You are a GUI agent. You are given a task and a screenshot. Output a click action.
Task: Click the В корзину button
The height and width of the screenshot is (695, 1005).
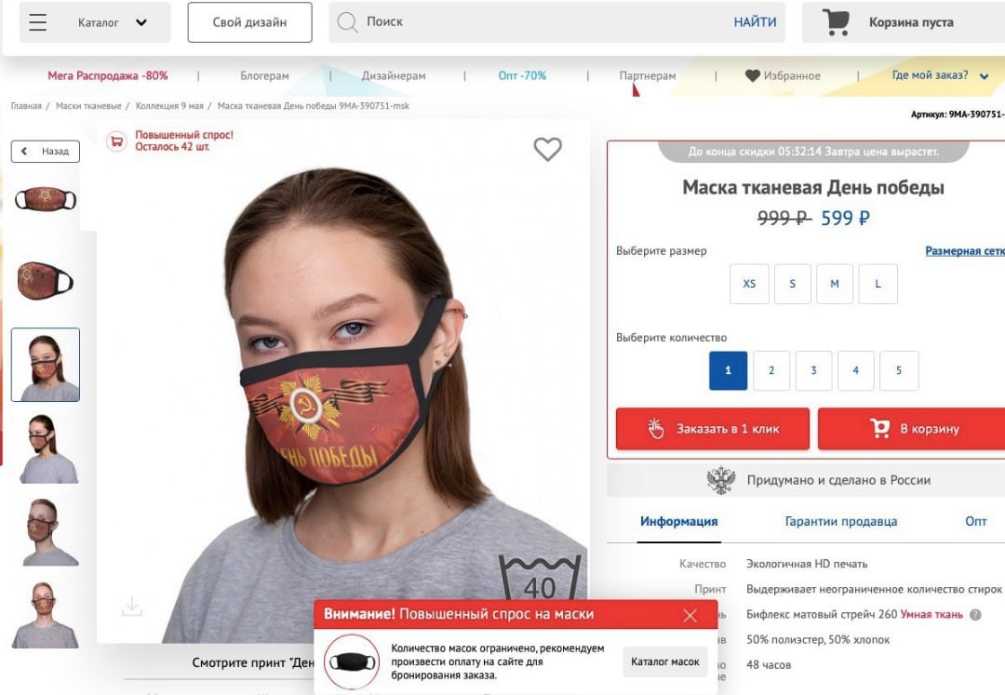(913, 429)
